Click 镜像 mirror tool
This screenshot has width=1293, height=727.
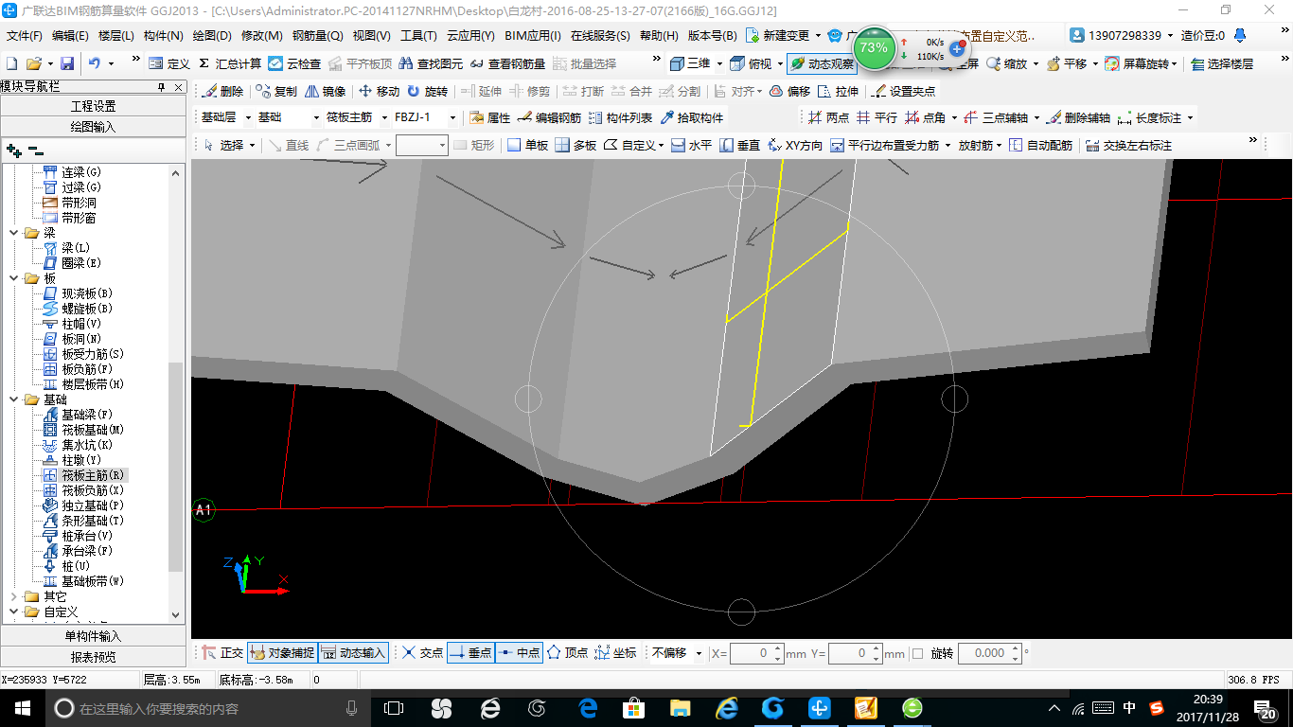pyautogui.click(x=326, y=92)
